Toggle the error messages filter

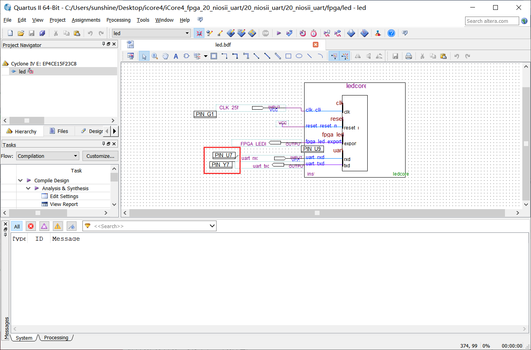click(x=31, y=226)
